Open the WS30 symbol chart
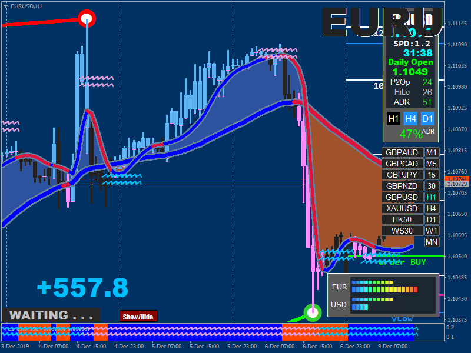471x353 pixels. [x=402, y=231]
